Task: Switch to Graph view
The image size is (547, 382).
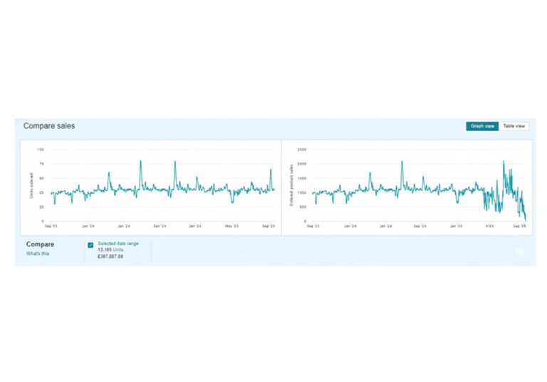Action: point(482,126)
